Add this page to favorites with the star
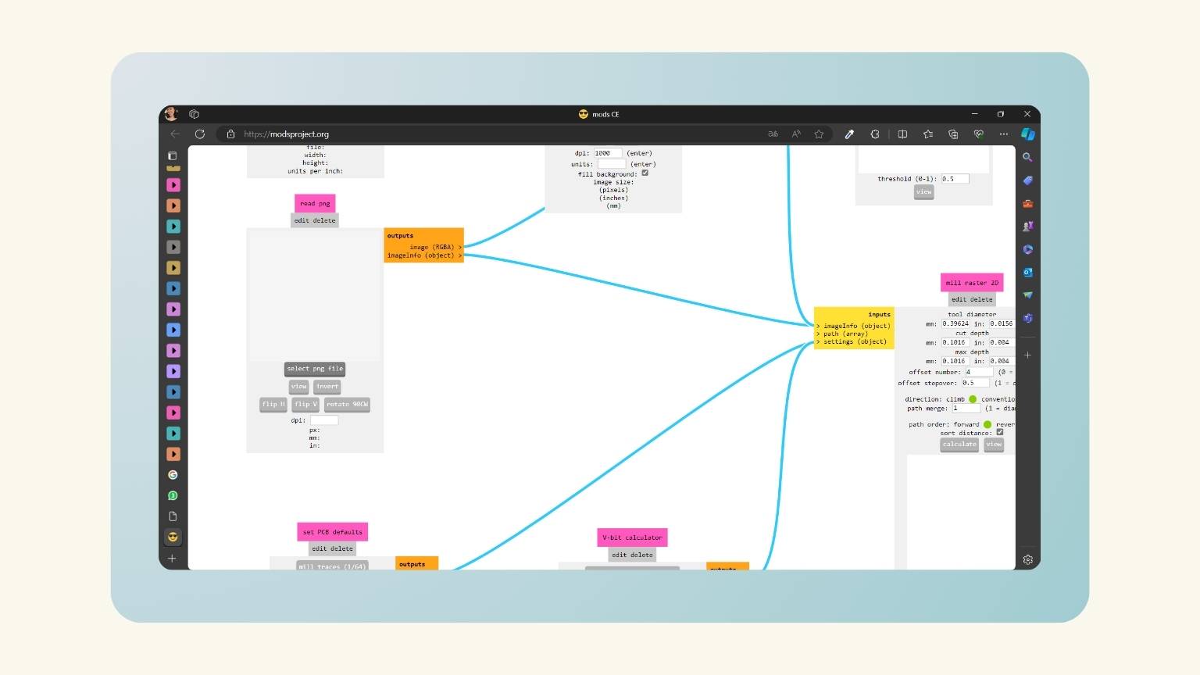This screenshot has width=1200, height=675. (819, 134)
